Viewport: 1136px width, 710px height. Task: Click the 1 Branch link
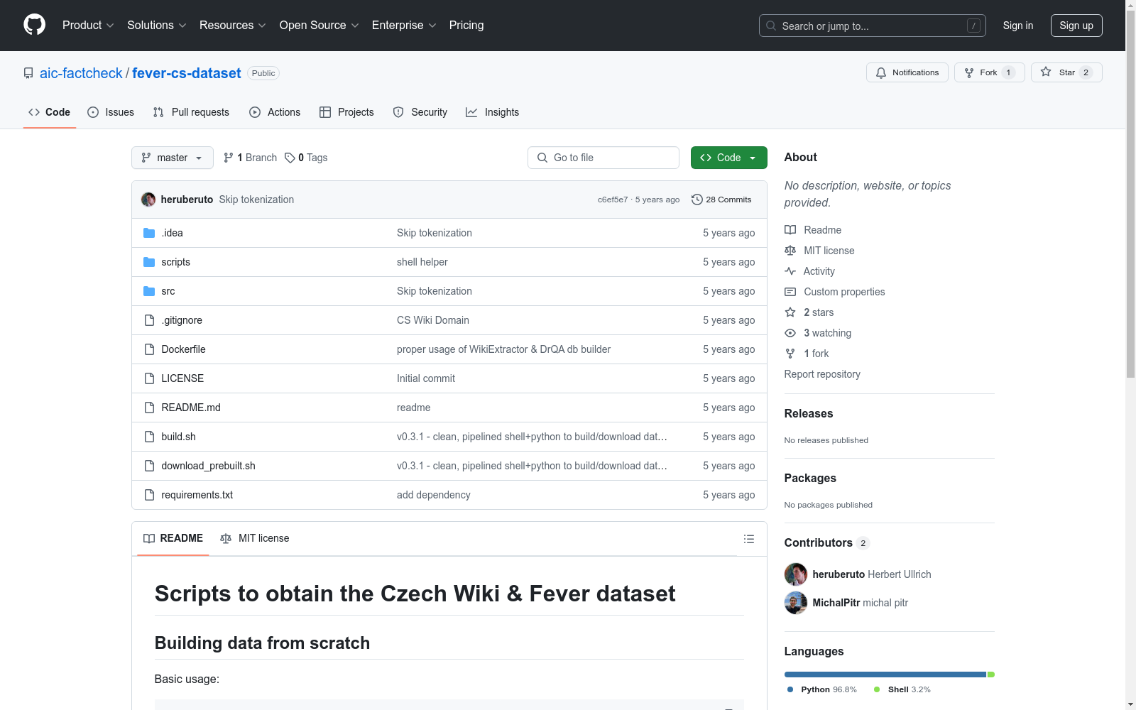(x=251, y=158)
